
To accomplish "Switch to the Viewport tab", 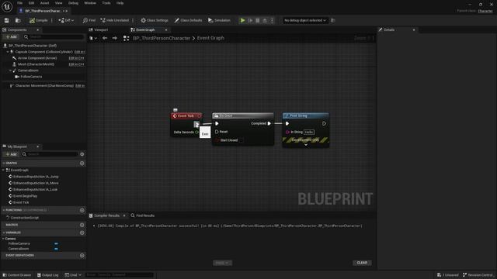I will pos(101,29).
